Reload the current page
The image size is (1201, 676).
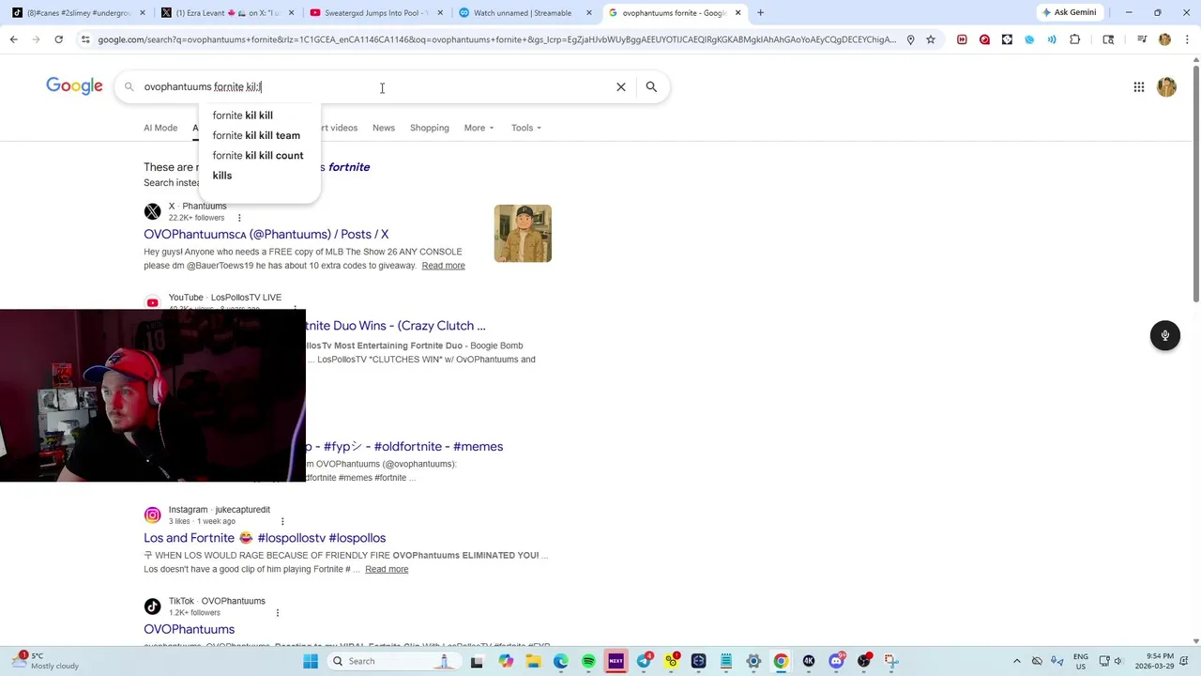tap(58, 39)
